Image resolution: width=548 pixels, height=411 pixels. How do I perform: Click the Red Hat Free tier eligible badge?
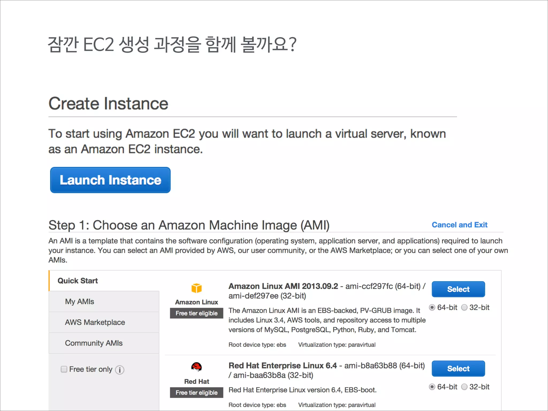pos(196,393)
